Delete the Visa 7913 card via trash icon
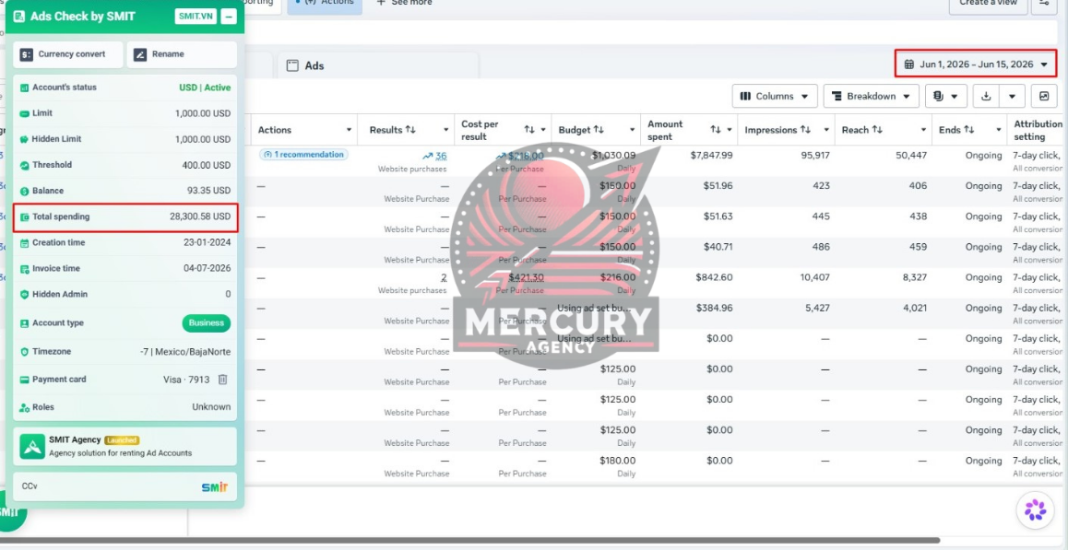The width and height of the screenshot is (1068, 550). [x=222, y=380]
